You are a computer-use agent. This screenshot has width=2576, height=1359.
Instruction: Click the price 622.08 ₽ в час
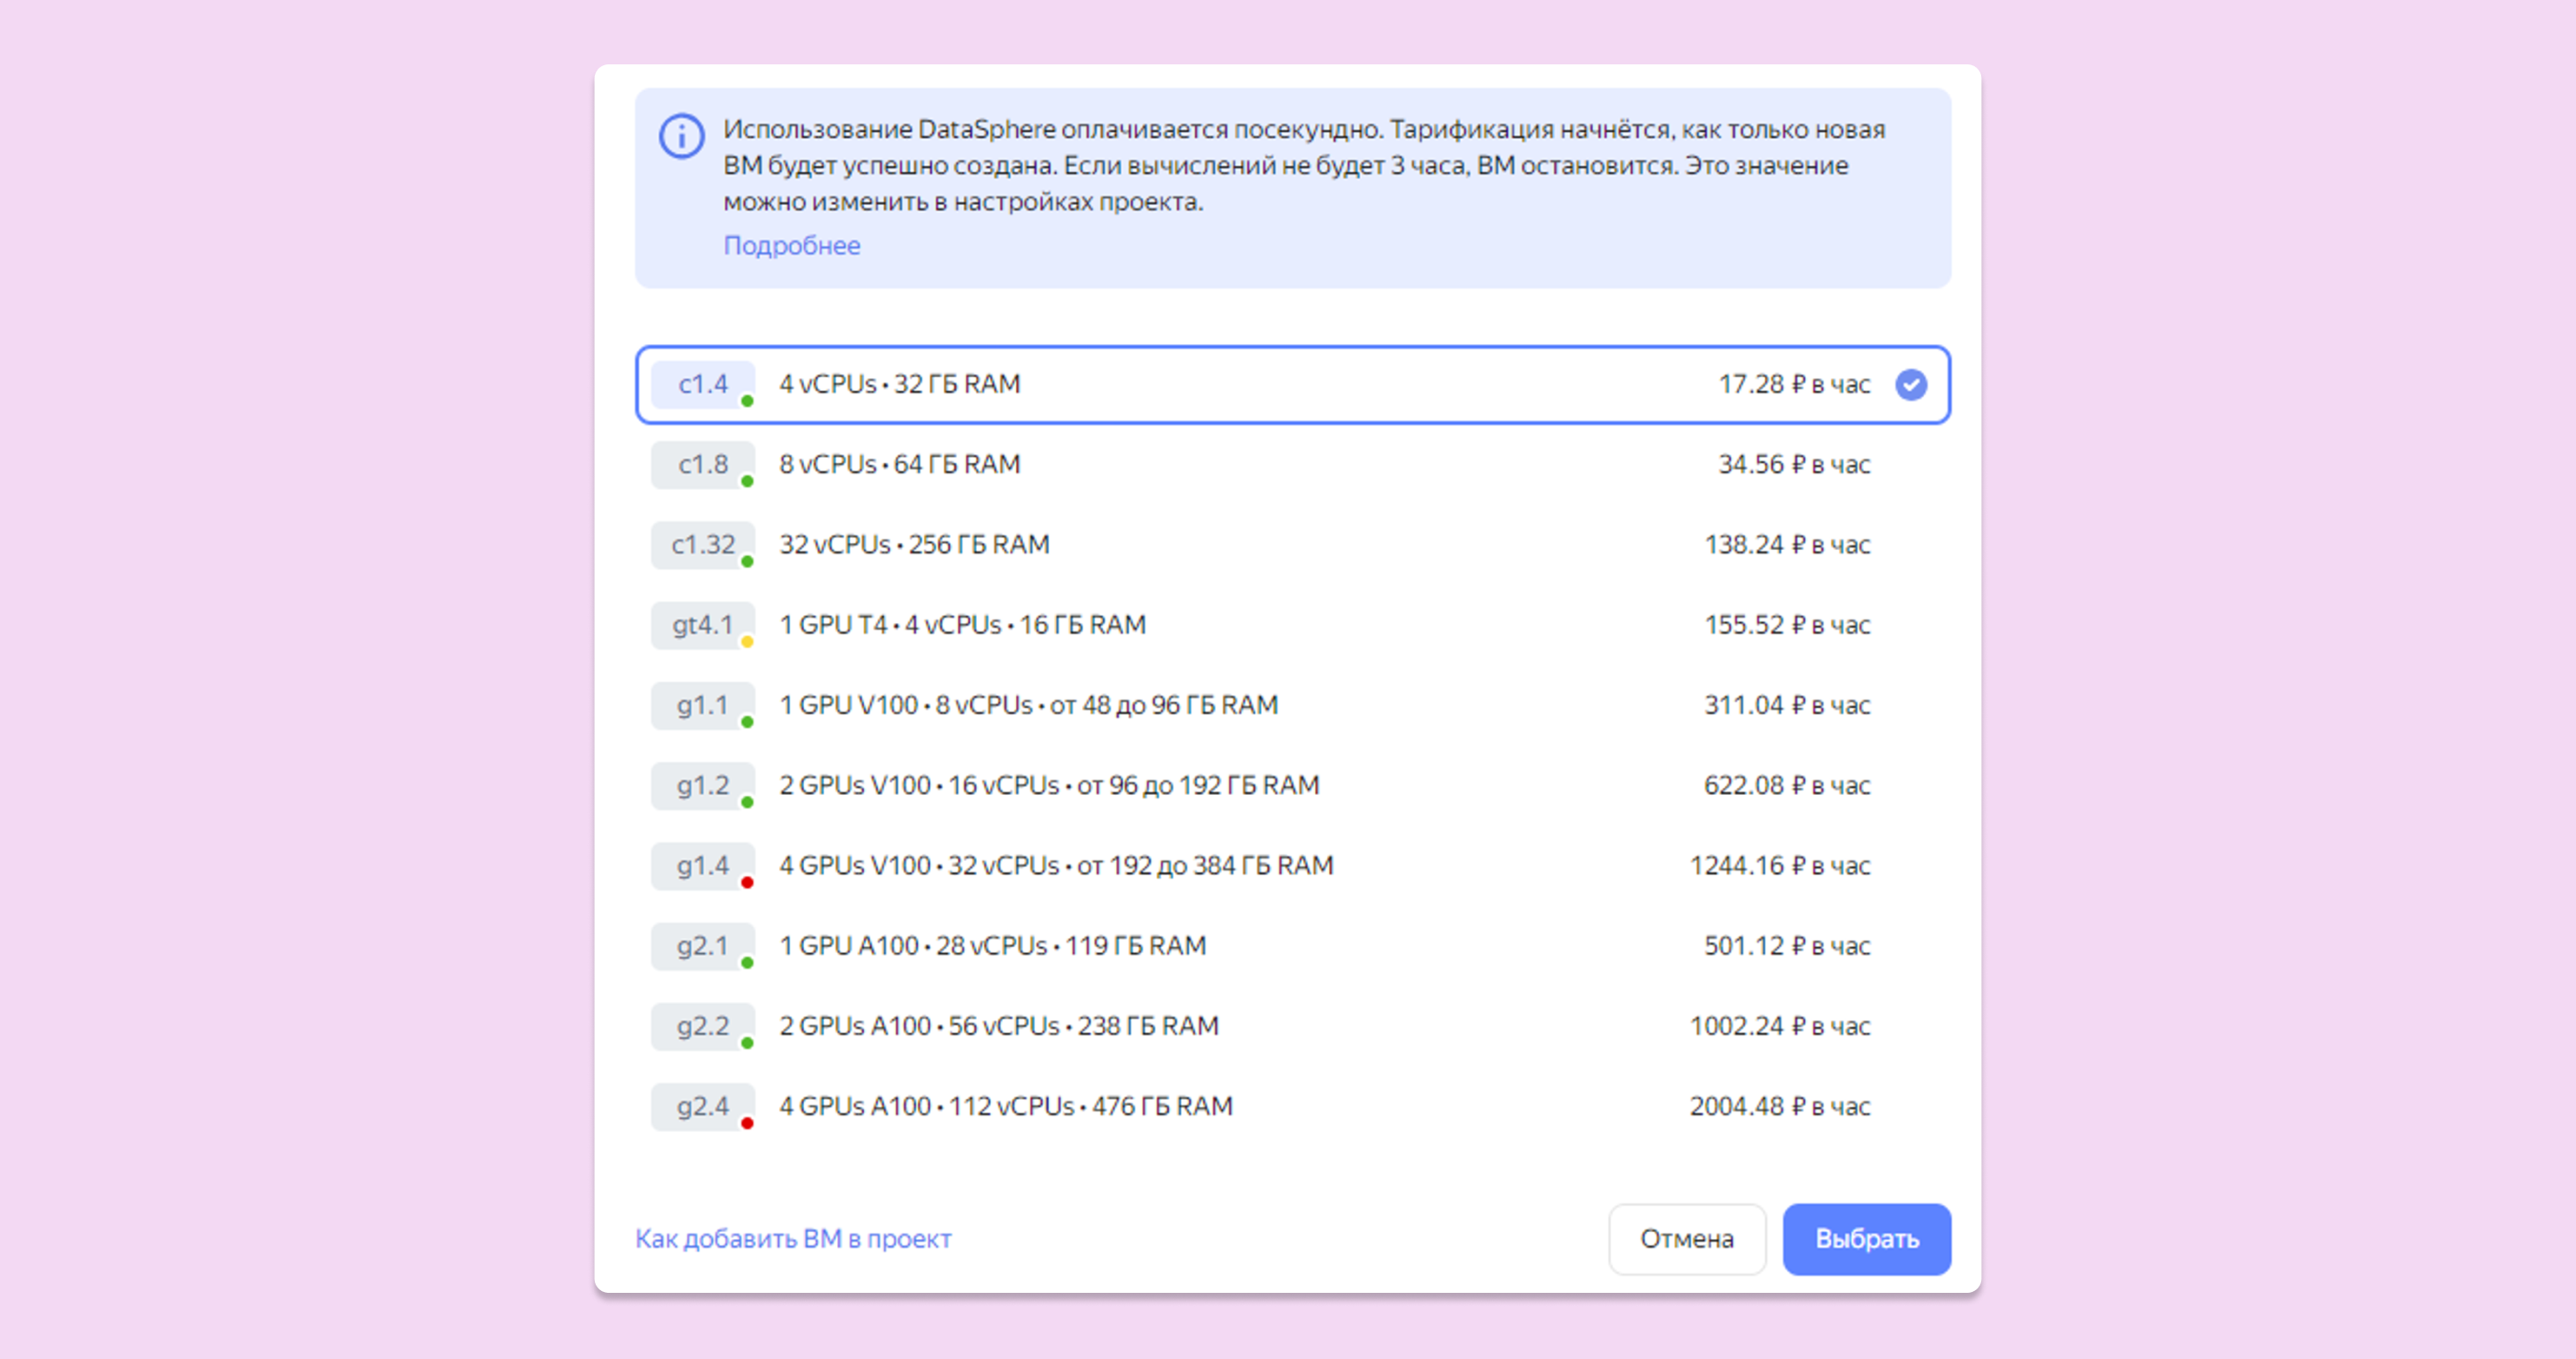pos(1787,785)
